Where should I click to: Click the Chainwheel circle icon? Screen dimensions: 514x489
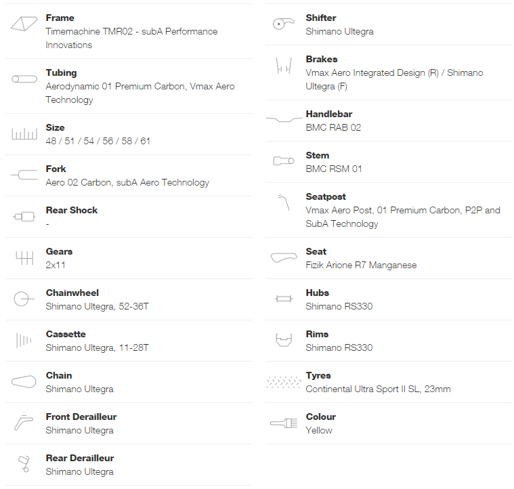pyautogui.click(x=24, y=299)
